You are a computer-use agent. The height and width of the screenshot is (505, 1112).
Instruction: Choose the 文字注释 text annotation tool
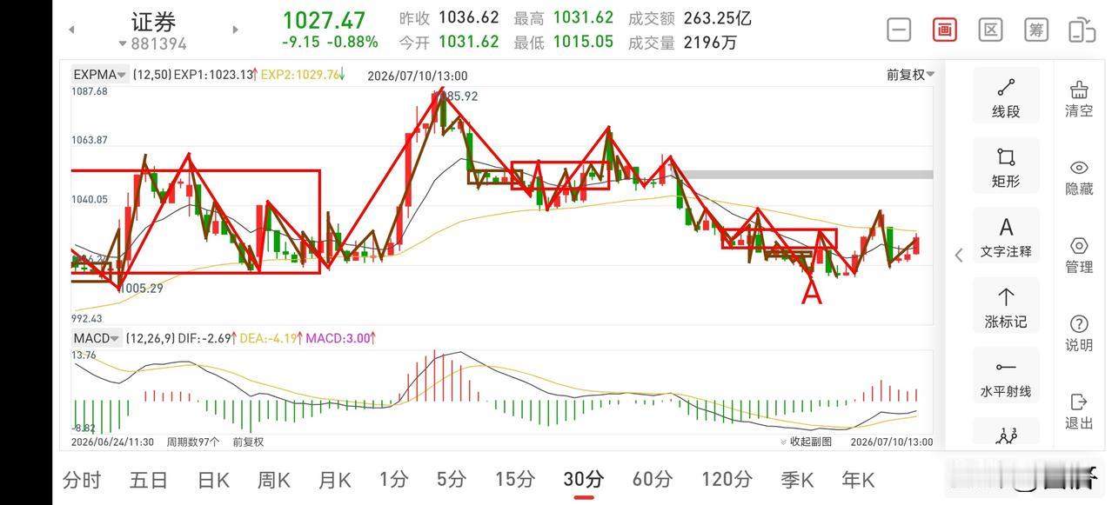pyautogui.click(x=1006, y=236)
